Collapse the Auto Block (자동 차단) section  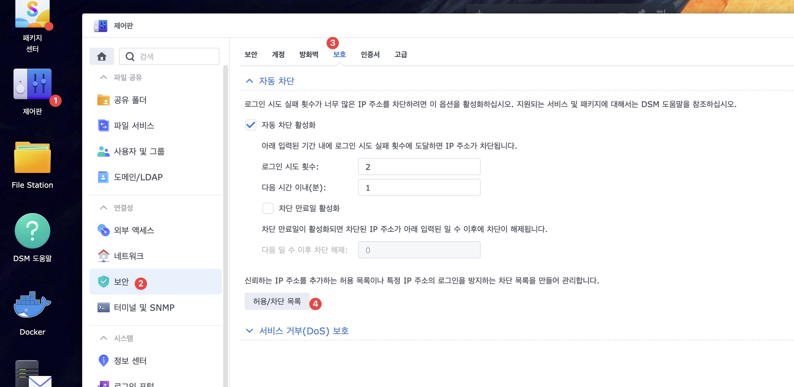point(249,81)
